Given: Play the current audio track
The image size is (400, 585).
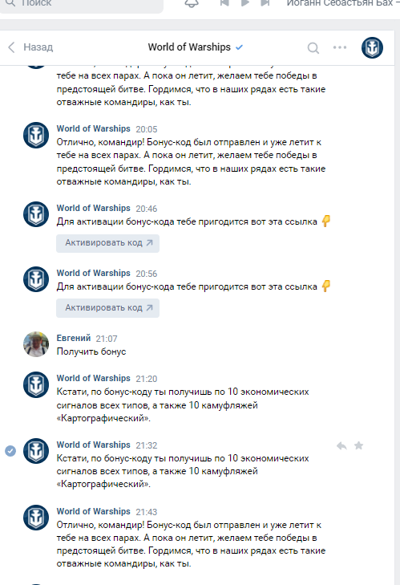Looking at the screenshot, I should point(245,3).
